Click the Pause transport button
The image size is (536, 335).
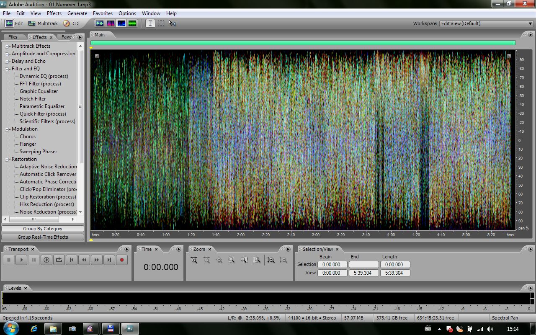[34, 260]
